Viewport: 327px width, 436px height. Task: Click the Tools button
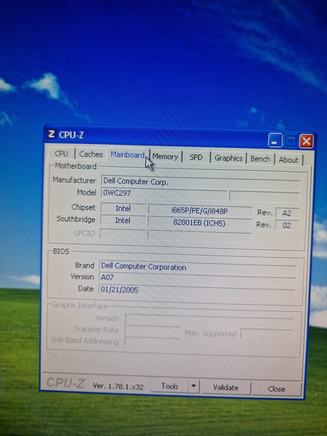170,386
